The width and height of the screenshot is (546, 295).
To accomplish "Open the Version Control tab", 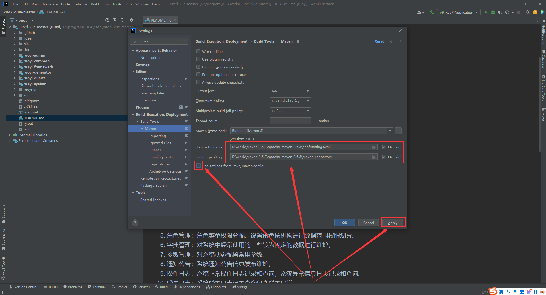I will pos(23,287).
